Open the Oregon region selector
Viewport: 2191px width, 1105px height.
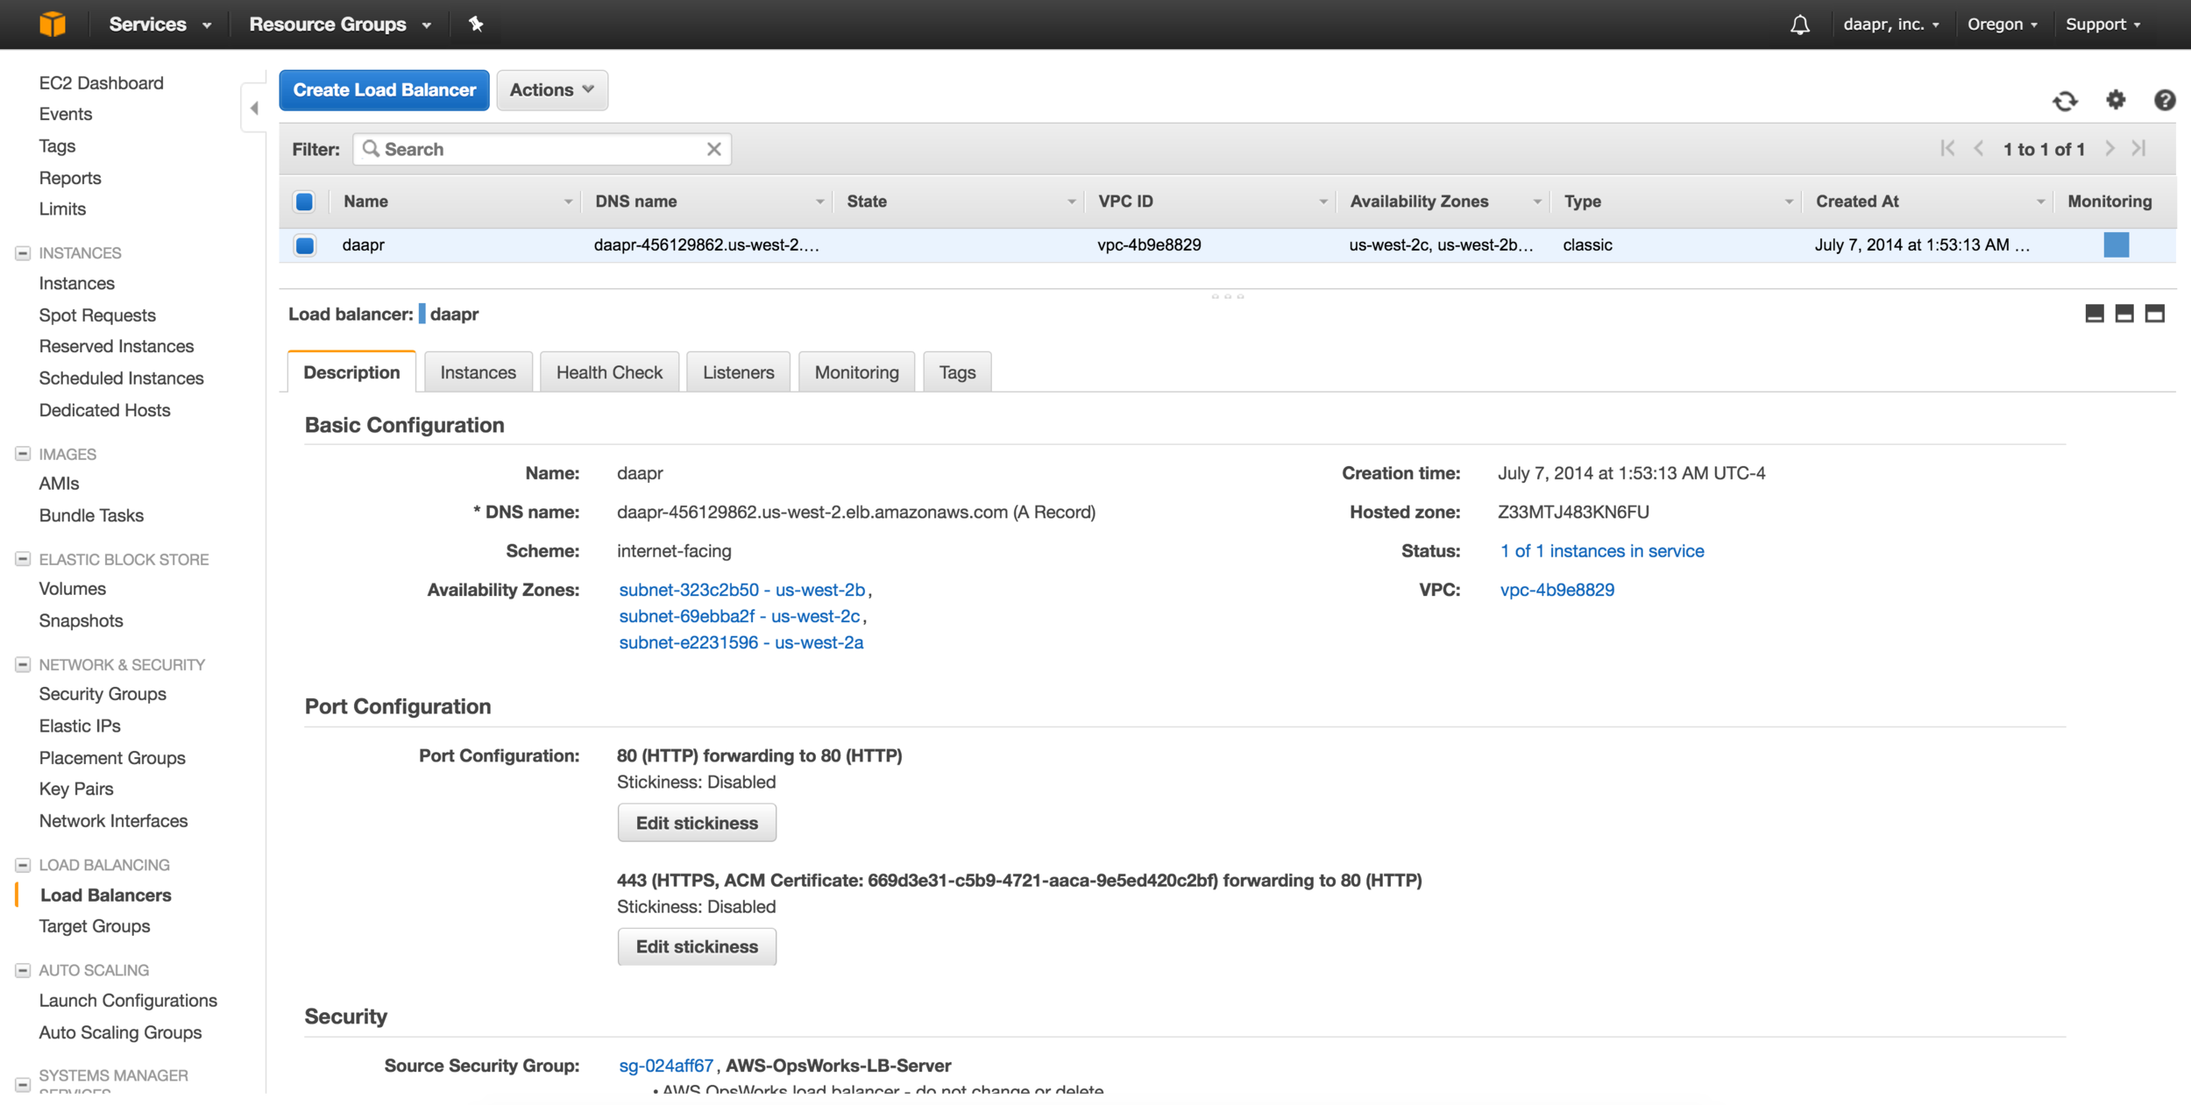click(2003, 25)
